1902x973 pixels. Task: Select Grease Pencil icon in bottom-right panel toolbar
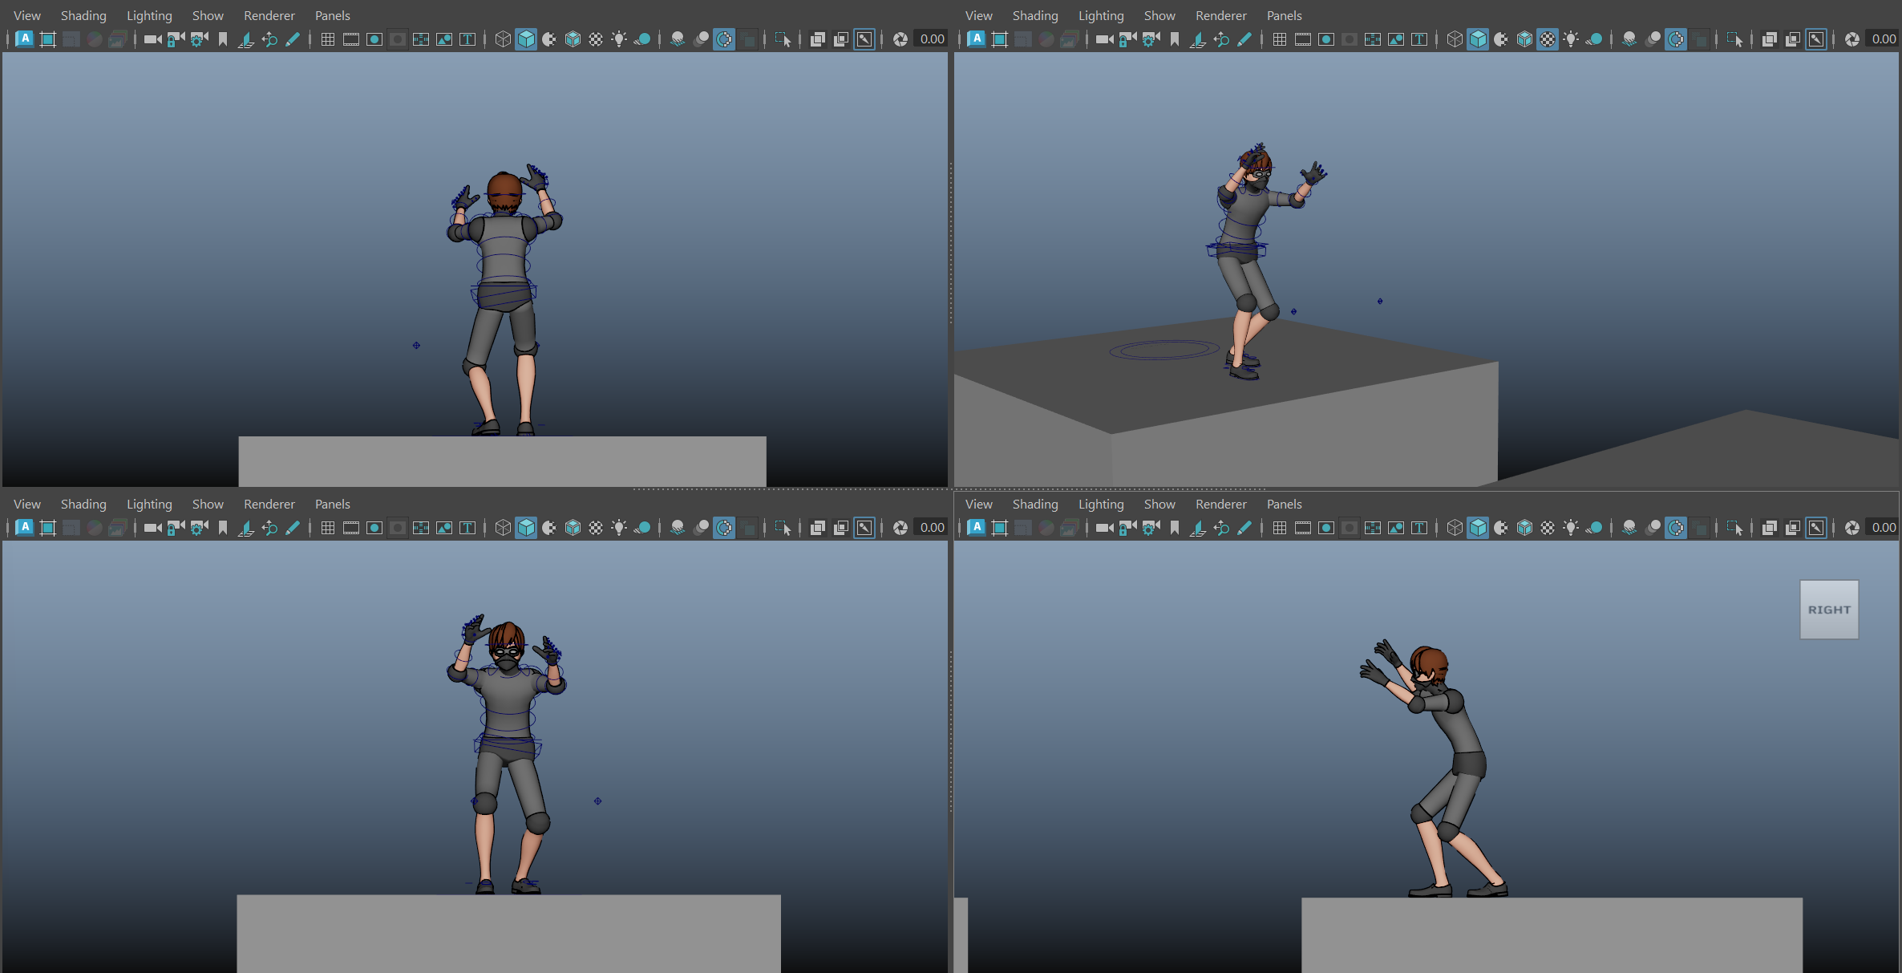1244,528
